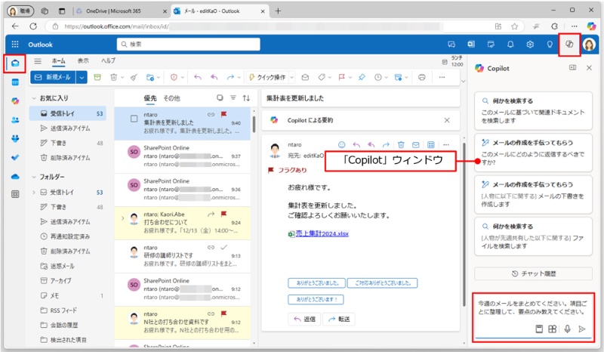This screenshot has width=604, height=352.
Task: Open the Calendar in the left app bar
Action: pyautogui.click(x=15, y=82)
